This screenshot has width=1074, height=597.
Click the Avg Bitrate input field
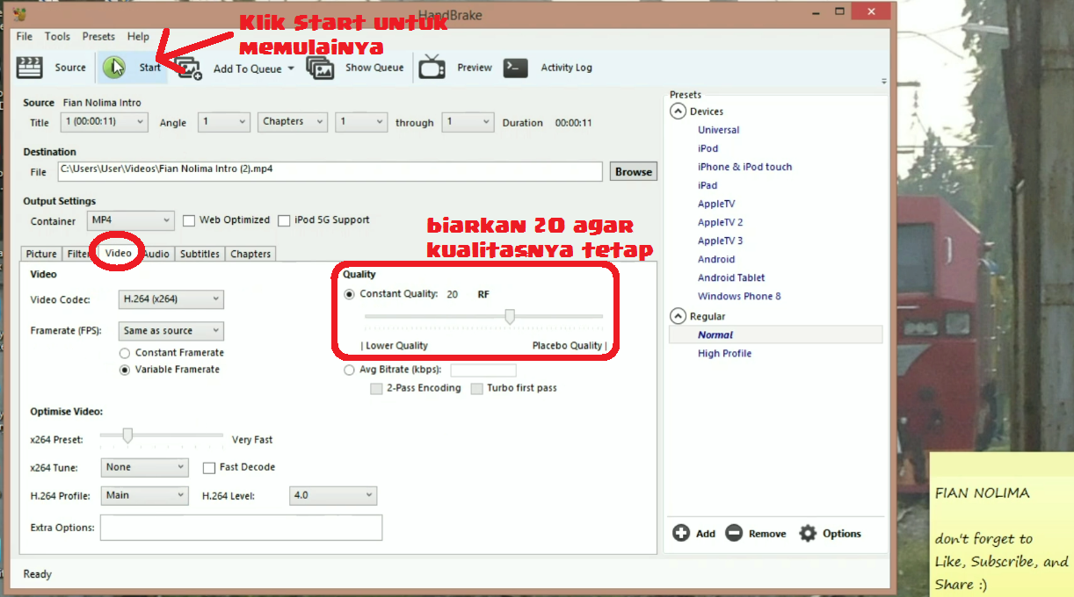(483, 370)
